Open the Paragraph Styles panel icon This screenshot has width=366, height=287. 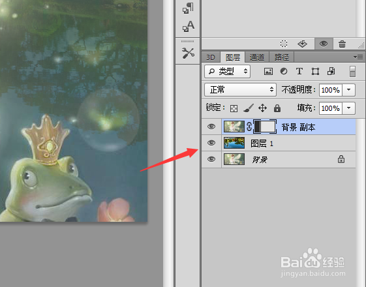coord(188,8)
